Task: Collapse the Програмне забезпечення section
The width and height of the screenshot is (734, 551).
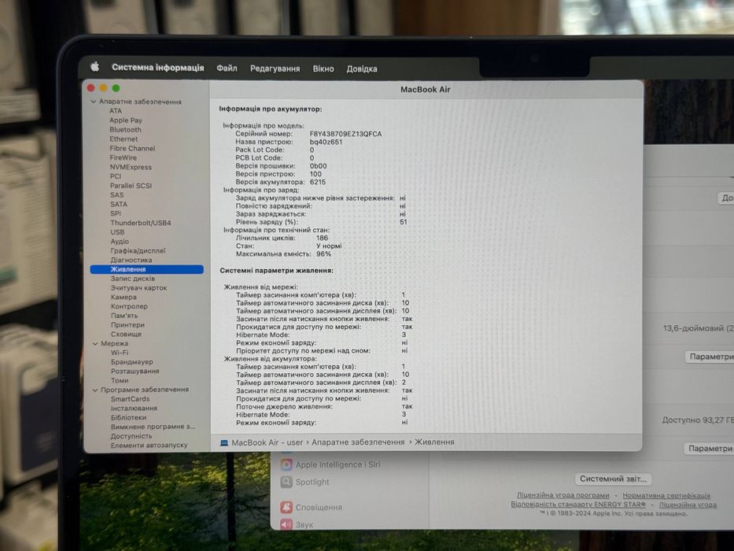Action: pos(95,390)
